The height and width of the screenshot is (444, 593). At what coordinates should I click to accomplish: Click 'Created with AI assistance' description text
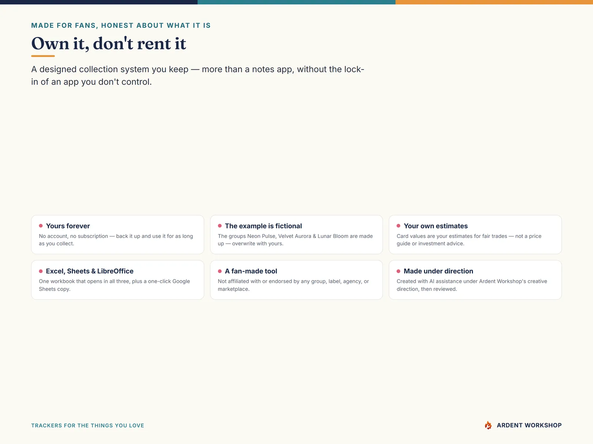tap(472, 285)
